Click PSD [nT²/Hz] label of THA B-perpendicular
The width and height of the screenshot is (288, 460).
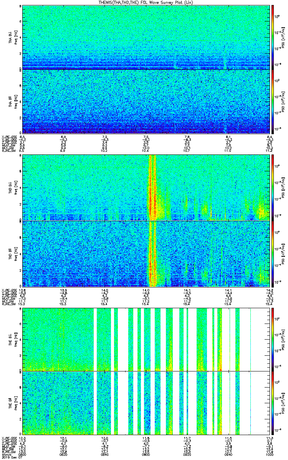pos(283,37)
